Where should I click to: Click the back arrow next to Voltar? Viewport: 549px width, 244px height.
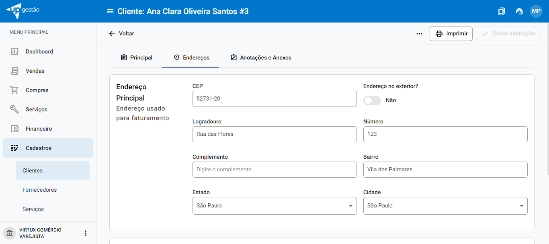(112, 34)
